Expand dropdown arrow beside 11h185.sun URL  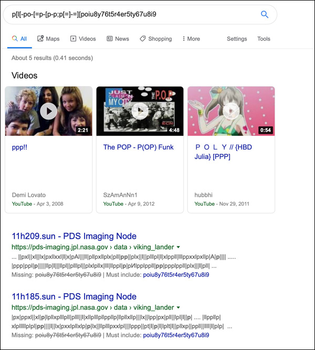178,307
